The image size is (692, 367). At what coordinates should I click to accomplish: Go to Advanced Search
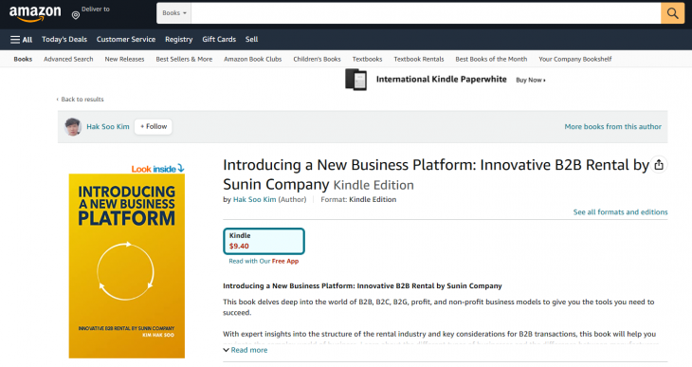pyautogui.click(x=68, y=59)
